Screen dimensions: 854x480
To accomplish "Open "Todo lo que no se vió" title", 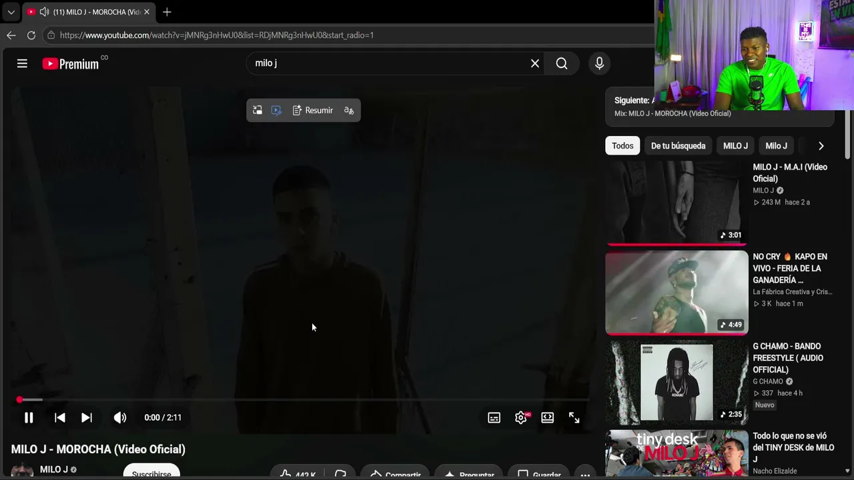I will tap(793, 447).
